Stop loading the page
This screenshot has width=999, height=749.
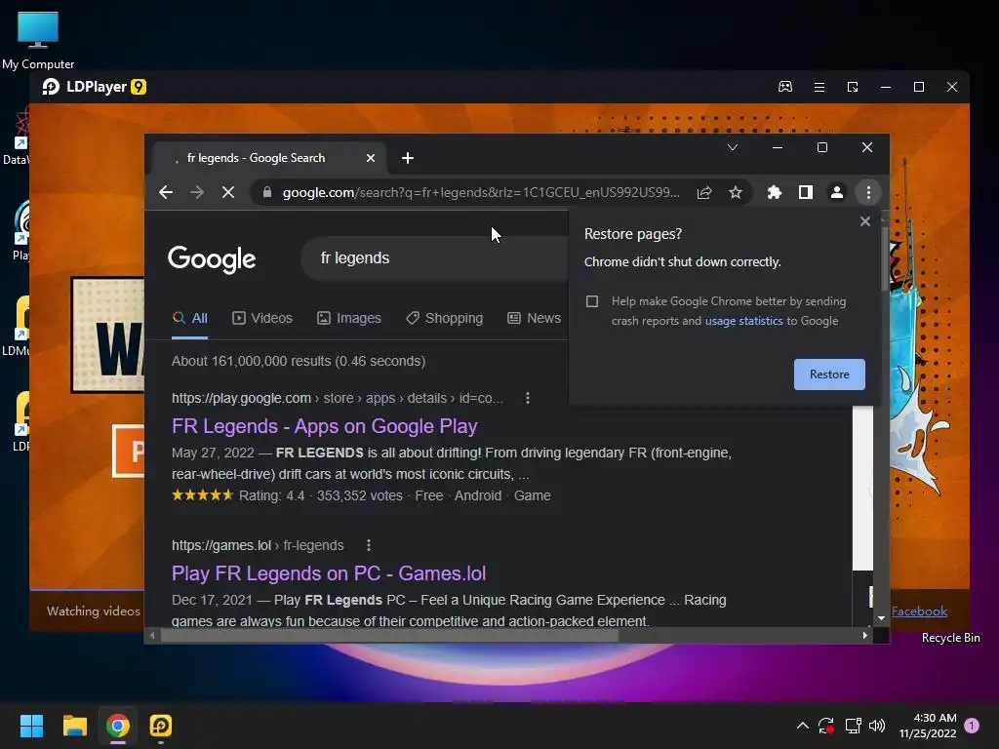(x=228, y=192)
